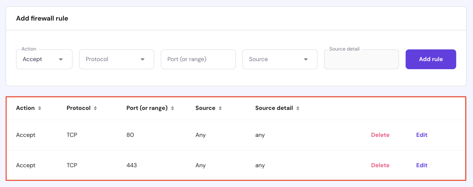Edit the port 80 firewall rule
The width and height of the screenshot is (473, 187).
tap(422, 135)
